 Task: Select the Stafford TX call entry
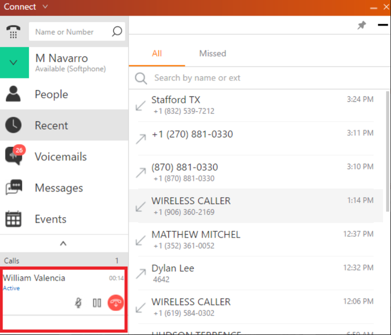coord(256,105)
